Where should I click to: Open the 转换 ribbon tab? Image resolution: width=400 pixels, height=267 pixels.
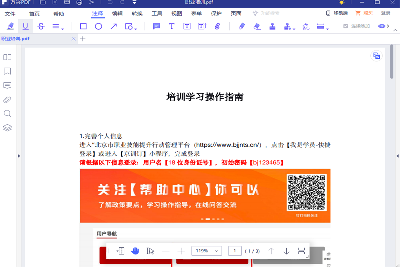click(137, 13)
